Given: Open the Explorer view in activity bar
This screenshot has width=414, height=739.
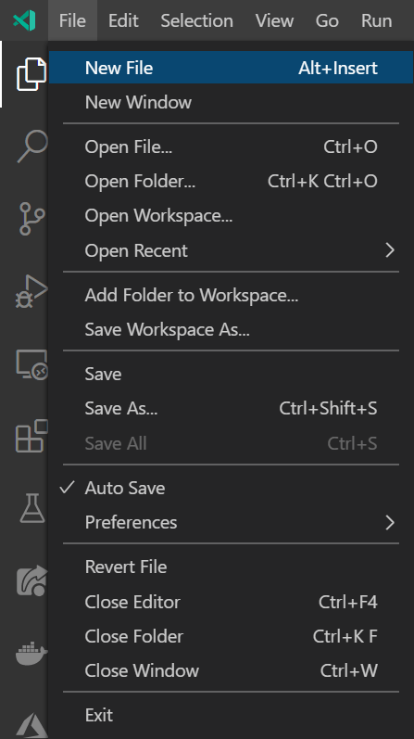Looking at the screenshot, I should pyautogui.click(x=31, y=74).
